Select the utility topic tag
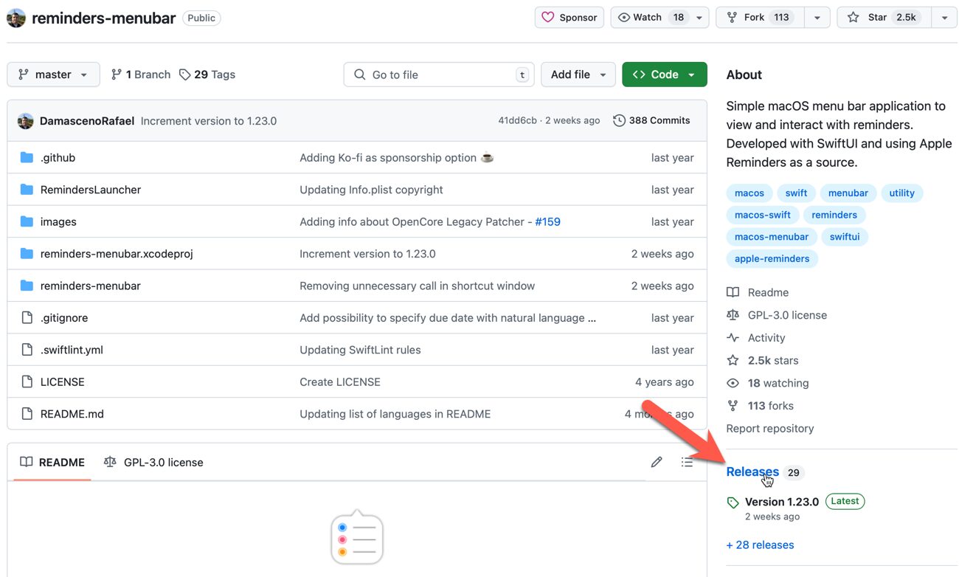The height and width of the screenshot is (577, 959). click(x=901, y=193)
